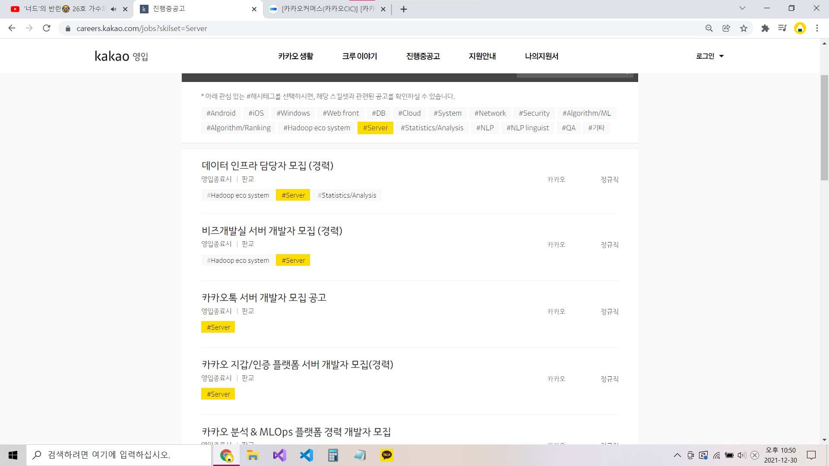Expand the 로그인 dropdown arrow
Screen dimensions: 829x466
(721, 56)
